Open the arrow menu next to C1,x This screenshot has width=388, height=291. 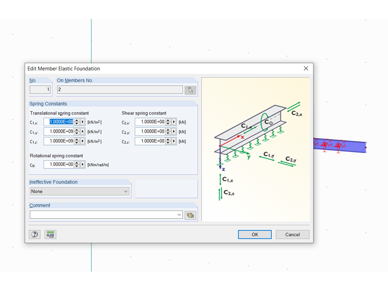83,122
